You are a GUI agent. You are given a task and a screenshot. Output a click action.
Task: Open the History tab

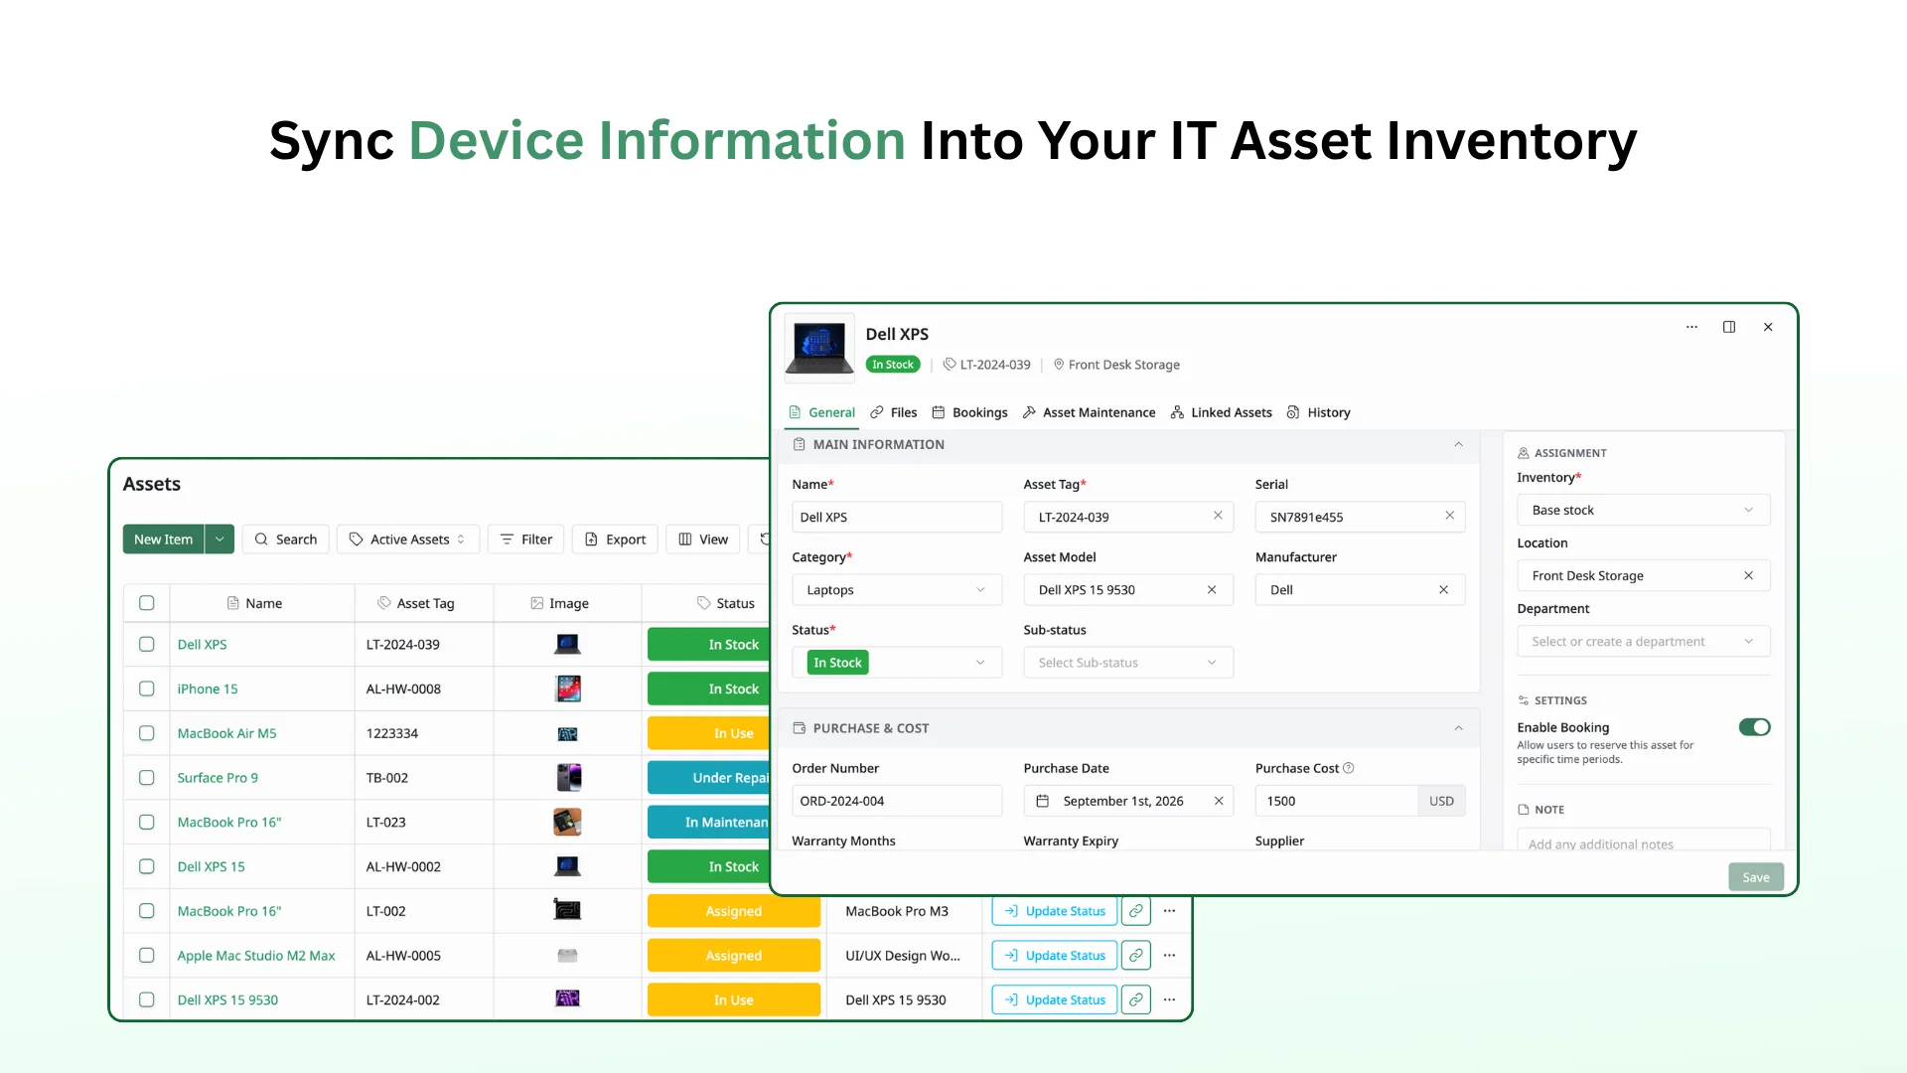point(1318,412)
